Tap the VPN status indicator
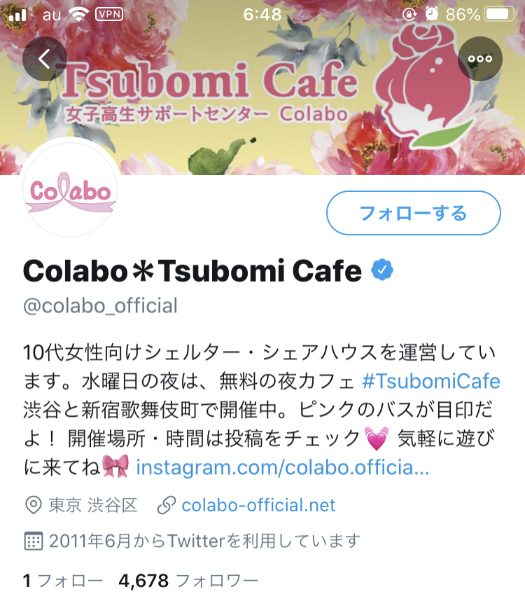Screen dimensions: 525x608 (x=109, y=14)
